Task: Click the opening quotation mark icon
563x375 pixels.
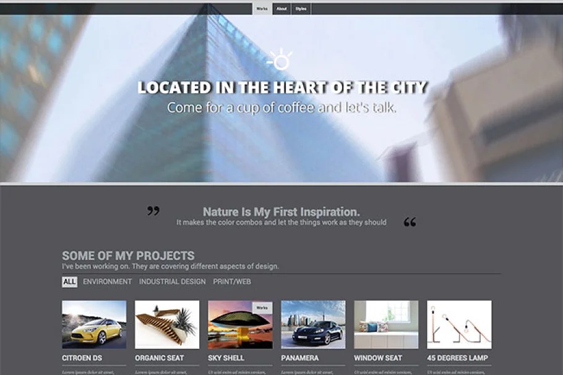Action: click(x=153, y=211)
